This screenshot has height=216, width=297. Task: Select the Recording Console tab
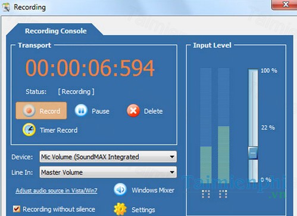point(56,31)
